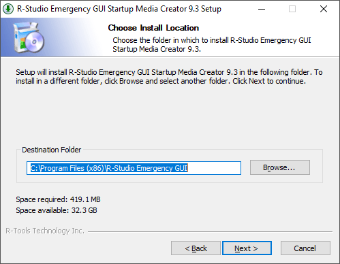The image size is (340, 264).
Task: Click the Space available 32.3 GB label
Action: [x=57, y=210]
